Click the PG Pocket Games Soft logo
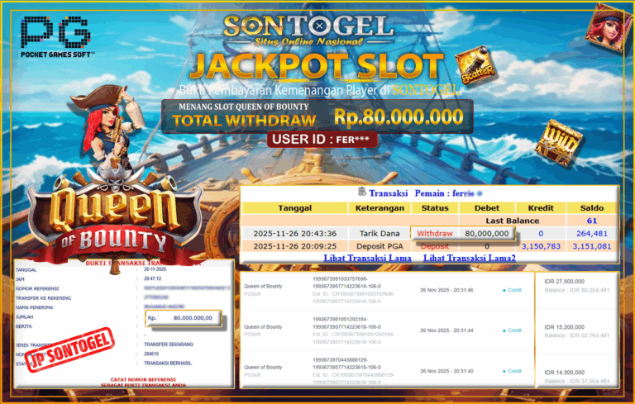 point(55,36)
